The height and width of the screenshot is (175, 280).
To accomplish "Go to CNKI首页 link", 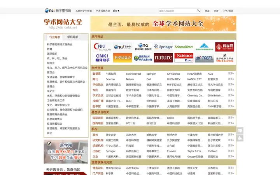I will (x=228, y=11).
